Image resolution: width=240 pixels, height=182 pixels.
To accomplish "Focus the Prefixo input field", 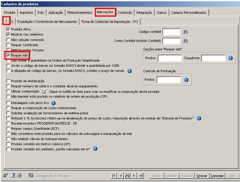I will coord(170,58).
